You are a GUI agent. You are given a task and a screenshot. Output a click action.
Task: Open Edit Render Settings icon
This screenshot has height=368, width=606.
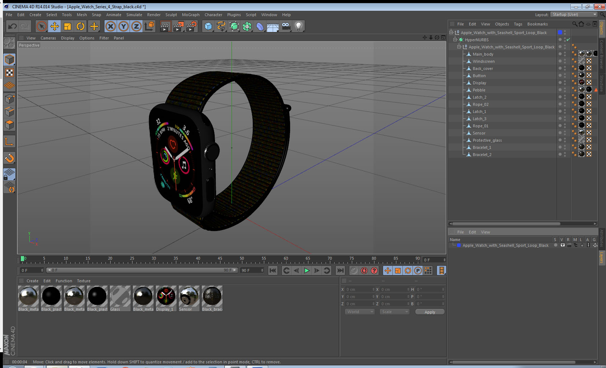(192, 26)
